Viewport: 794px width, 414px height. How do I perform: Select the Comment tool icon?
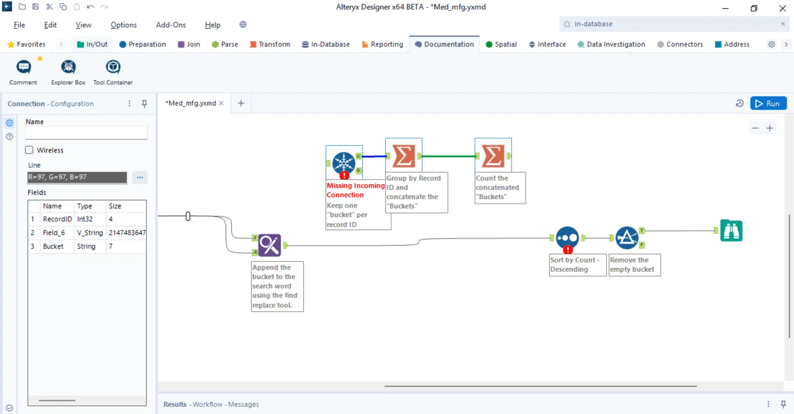(24, 67)
